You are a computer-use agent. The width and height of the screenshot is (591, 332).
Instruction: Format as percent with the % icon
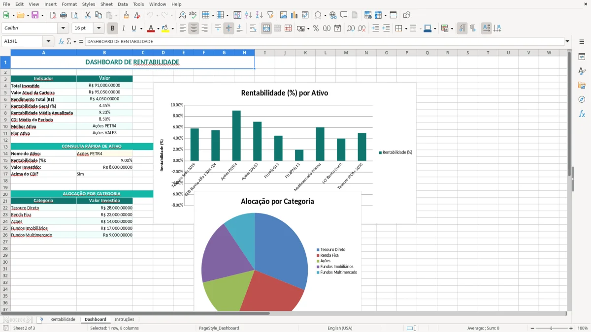click(x=316, y=29)
